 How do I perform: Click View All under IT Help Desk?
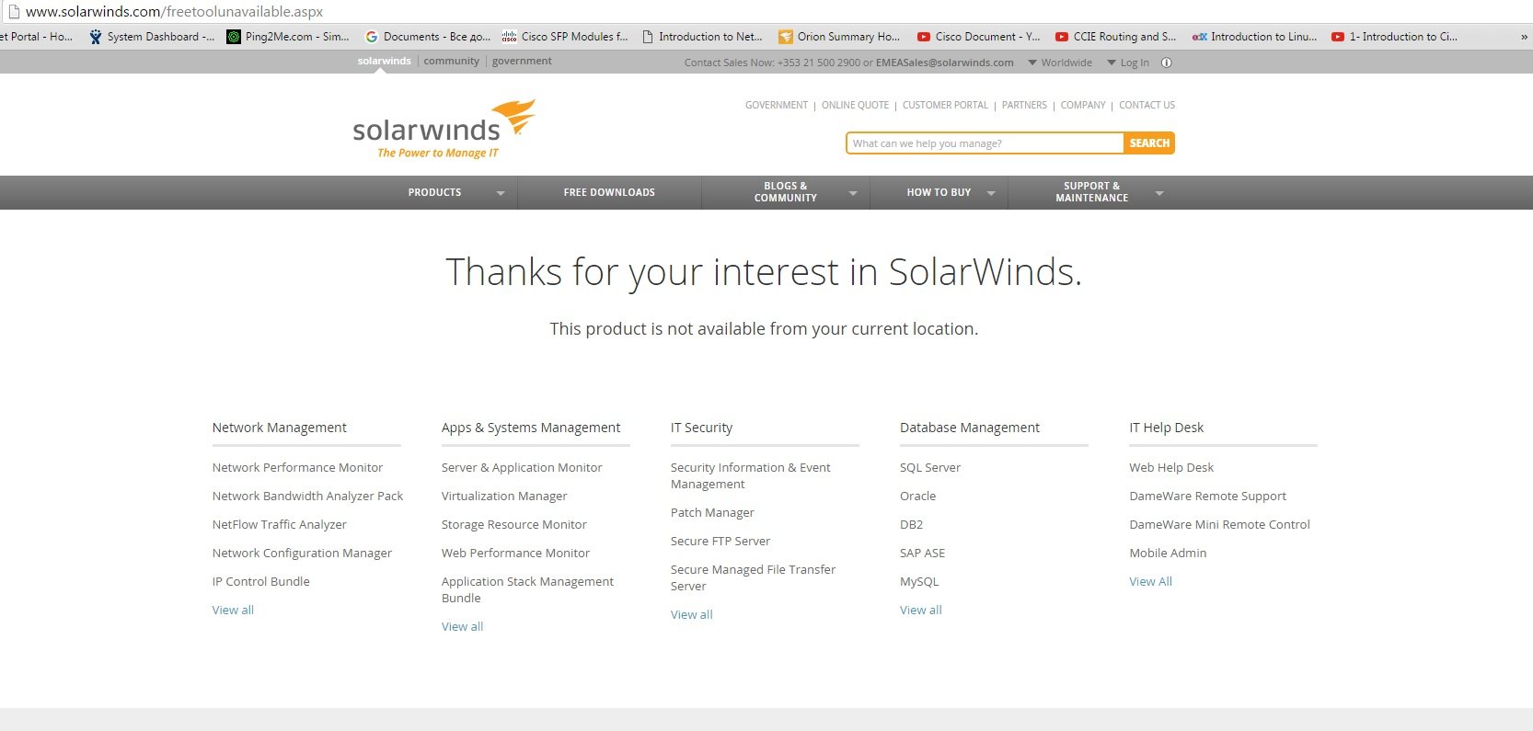click(1150, 581)
